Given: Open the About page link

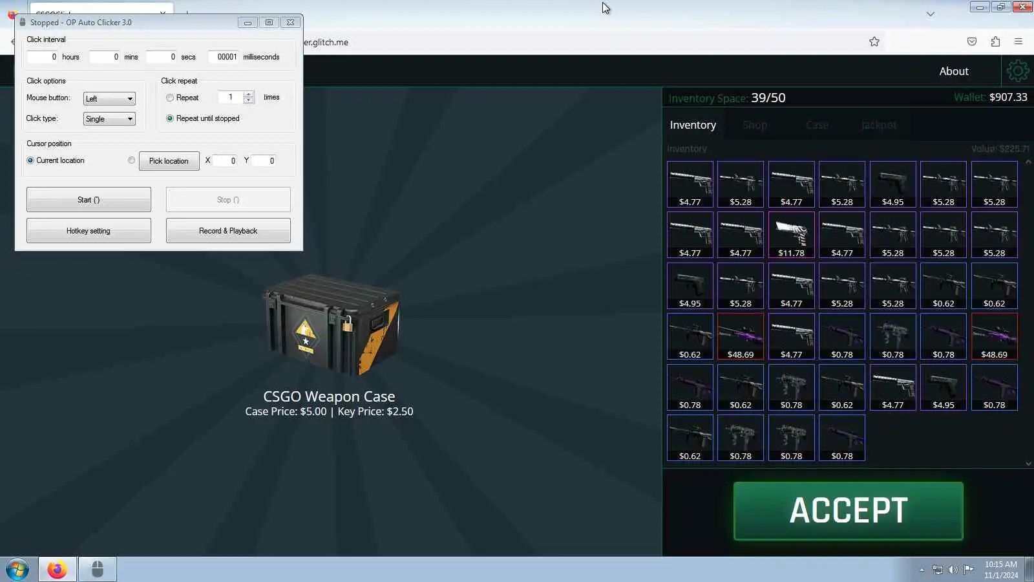Looking at the screenshot, I should 954,71.
